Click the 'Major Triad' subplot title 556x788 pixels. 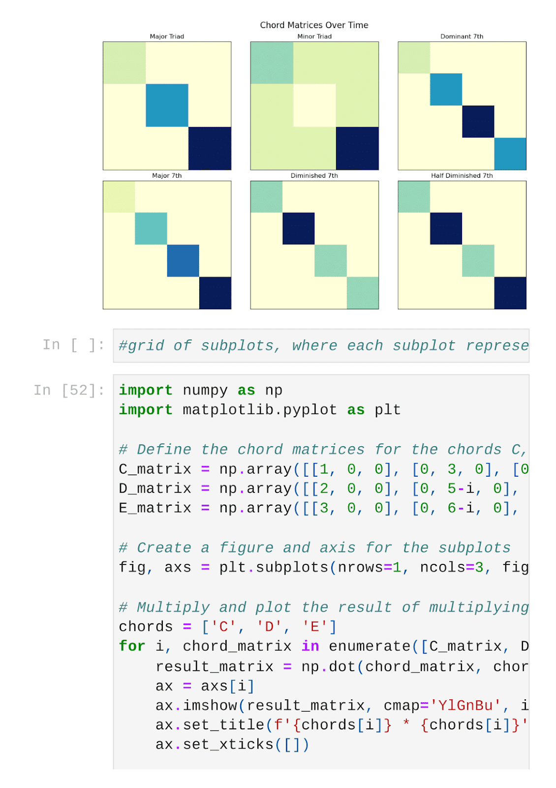pyautogui.click(x=167, y=36)
